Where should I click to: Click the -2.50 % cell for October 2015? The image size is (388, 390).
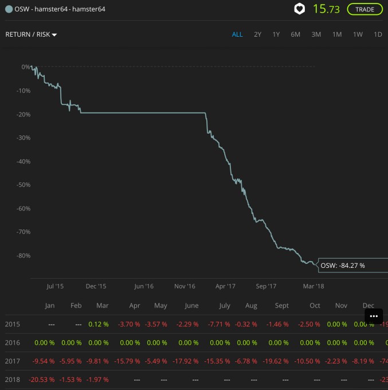[309, 325]
